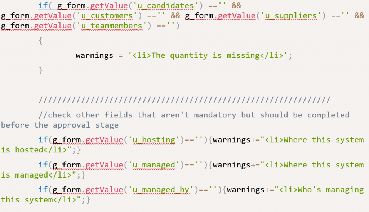
Task: Click 'getValue' on the u_hosting line
Action: [104, 140]
